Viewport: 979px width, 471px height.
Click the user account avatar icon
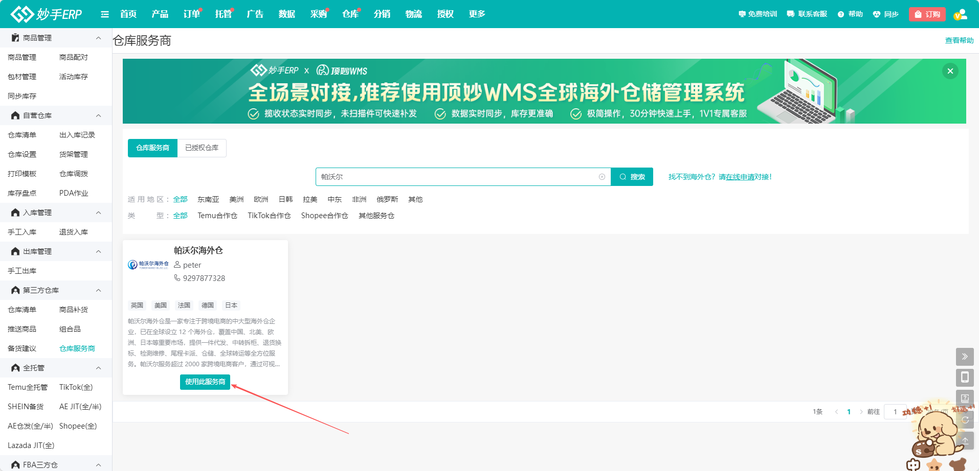point(960,14)
